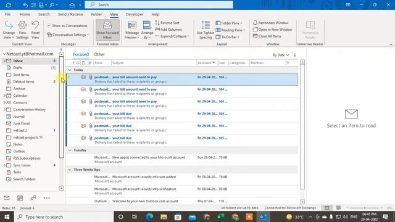Open 'Microsoft account security info was added' email
Viewport: 395px width, 222px height.
pyautogui.click(x=182, y=179)
